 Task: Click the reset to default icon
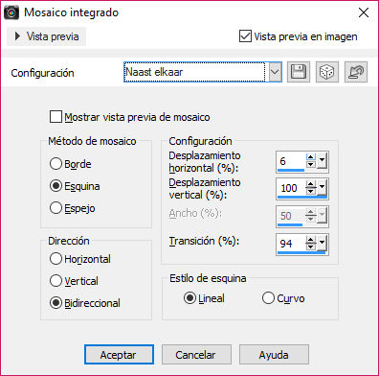click(356, 72)
